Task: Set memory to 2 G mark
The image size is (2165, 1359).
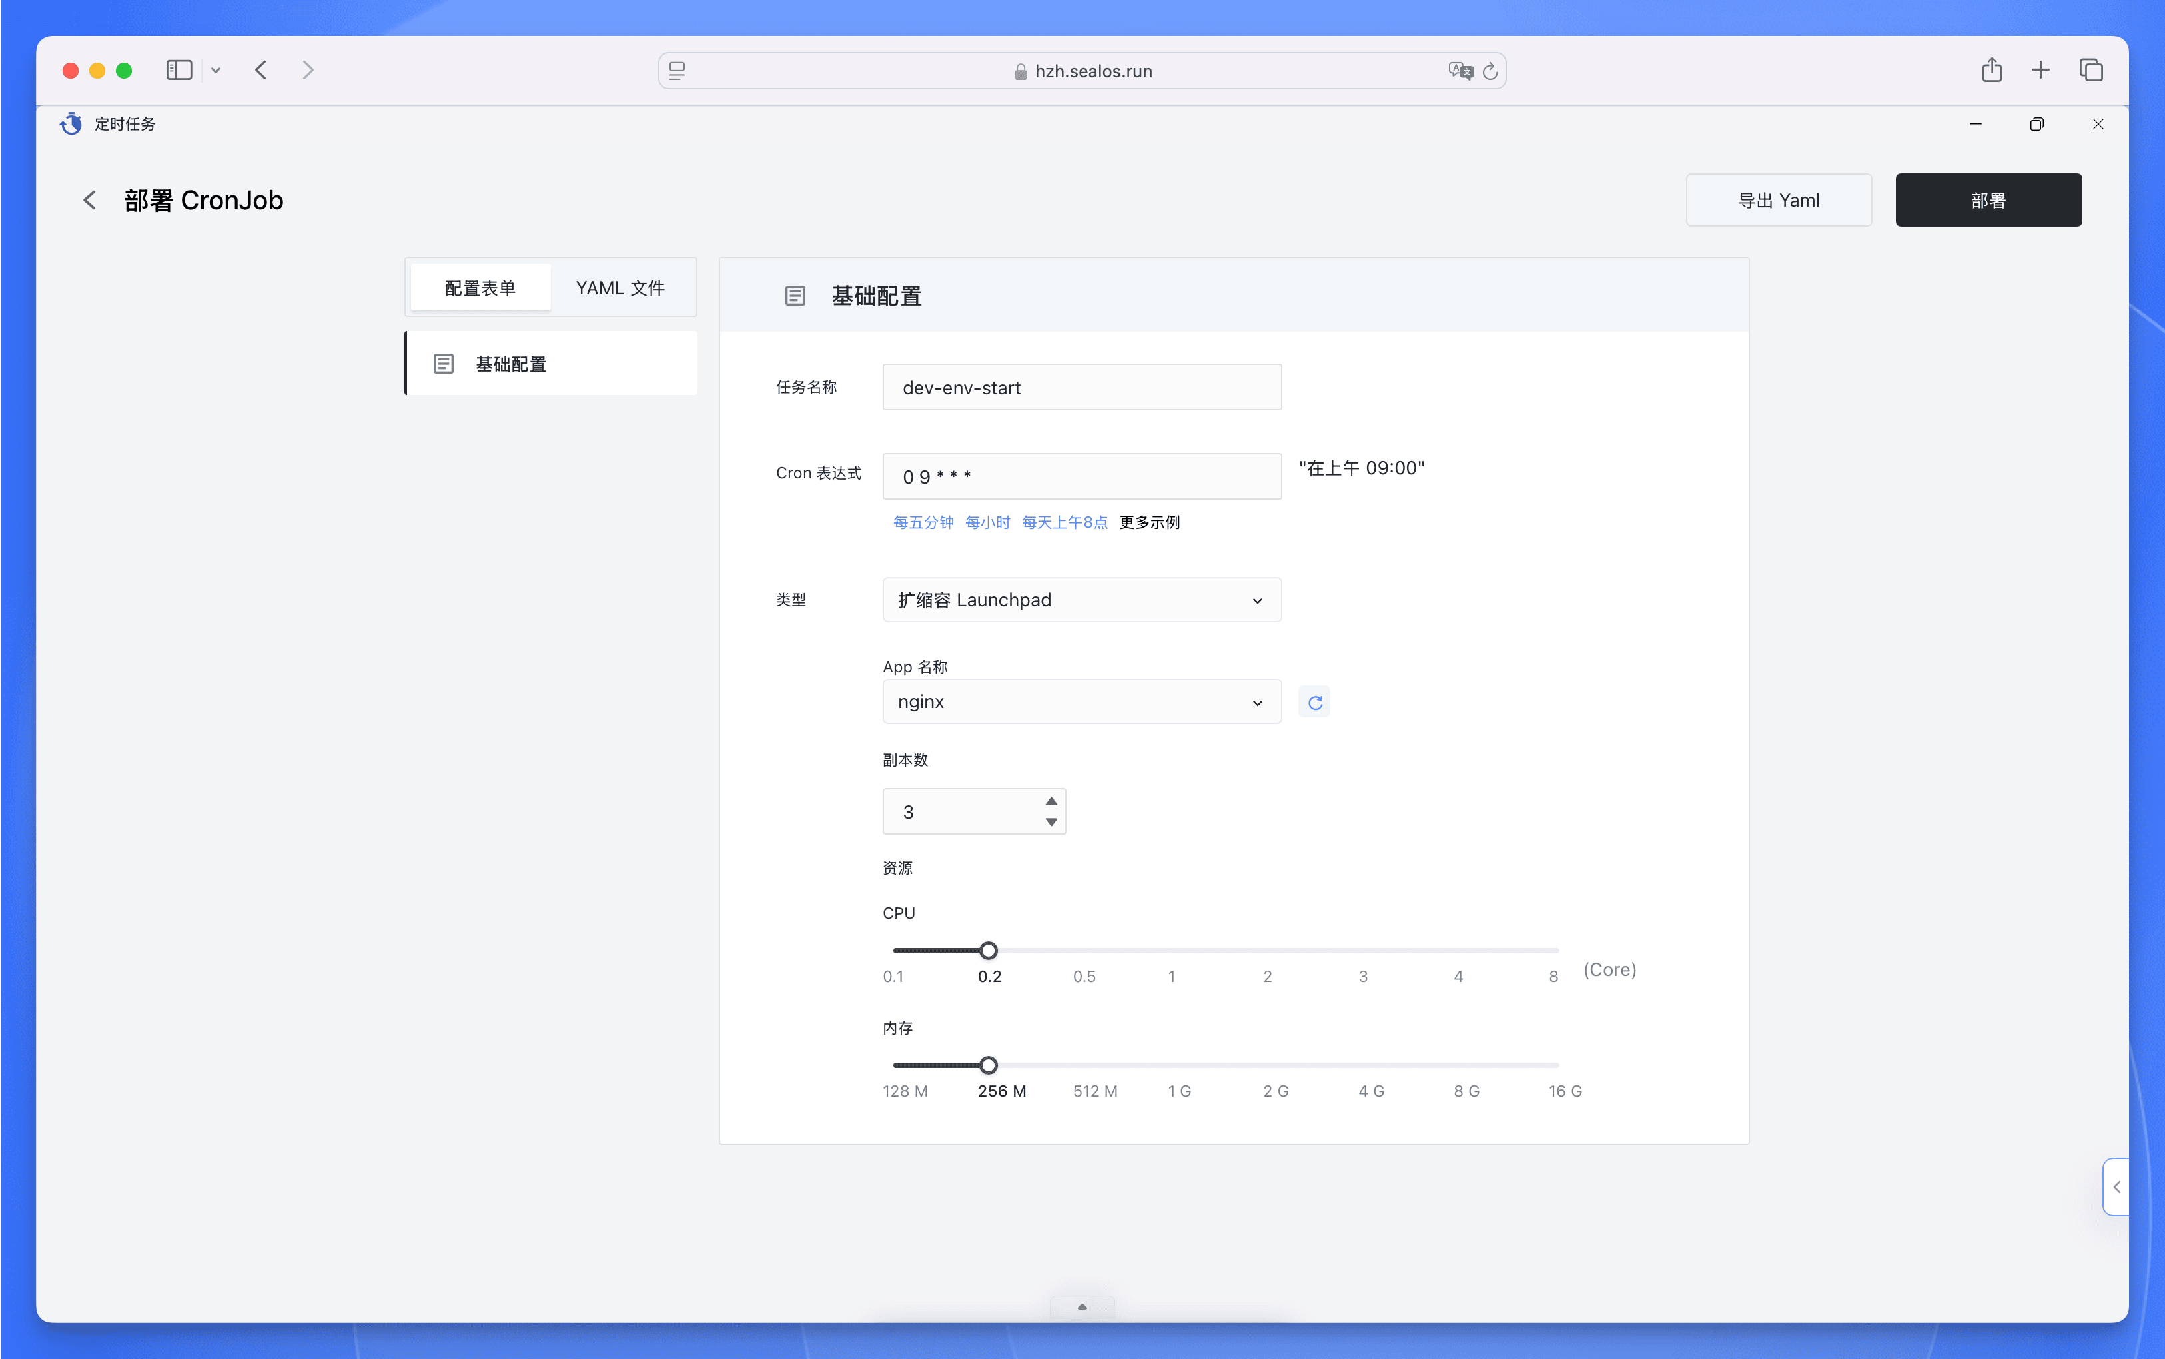Action: [1275, 1091]
